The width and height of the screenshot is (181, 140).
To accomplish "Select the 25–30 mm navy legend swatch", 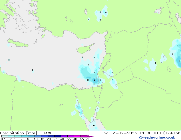I will coord(57,136).
